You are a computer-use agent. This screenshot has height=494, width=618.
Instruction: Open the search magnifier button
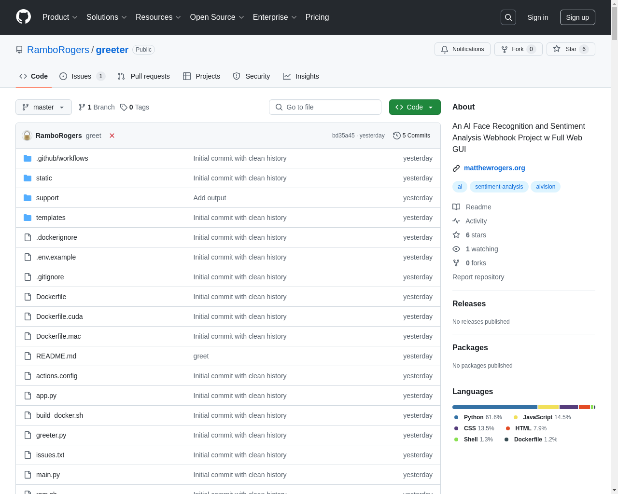pos(508,17)
